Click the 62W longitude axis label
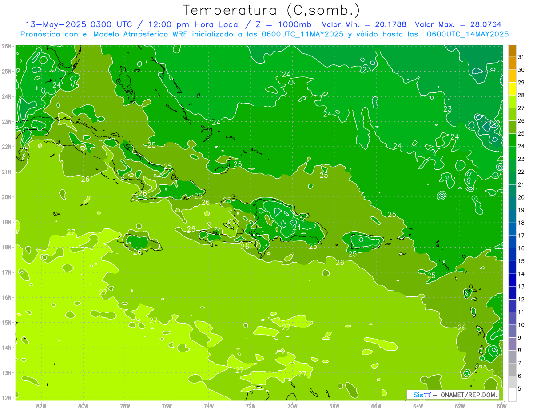Image resolution: width=533 pixels, height=412 pixels. click(460, 406)
